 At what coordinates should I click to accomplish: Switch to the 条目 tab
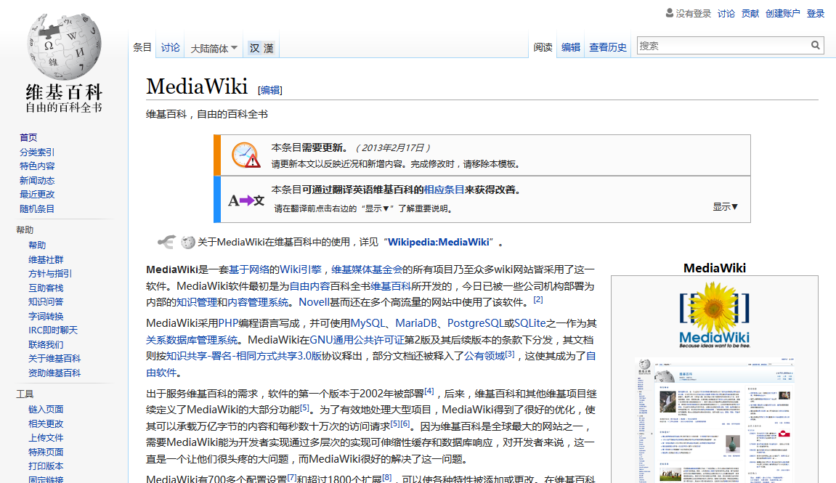(x=142, y=47)
